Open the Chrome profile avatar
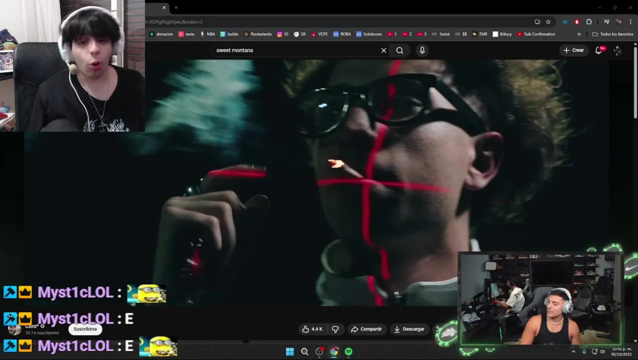The height and width of the screenshot is (360, 638). click(x=619, y=22)
